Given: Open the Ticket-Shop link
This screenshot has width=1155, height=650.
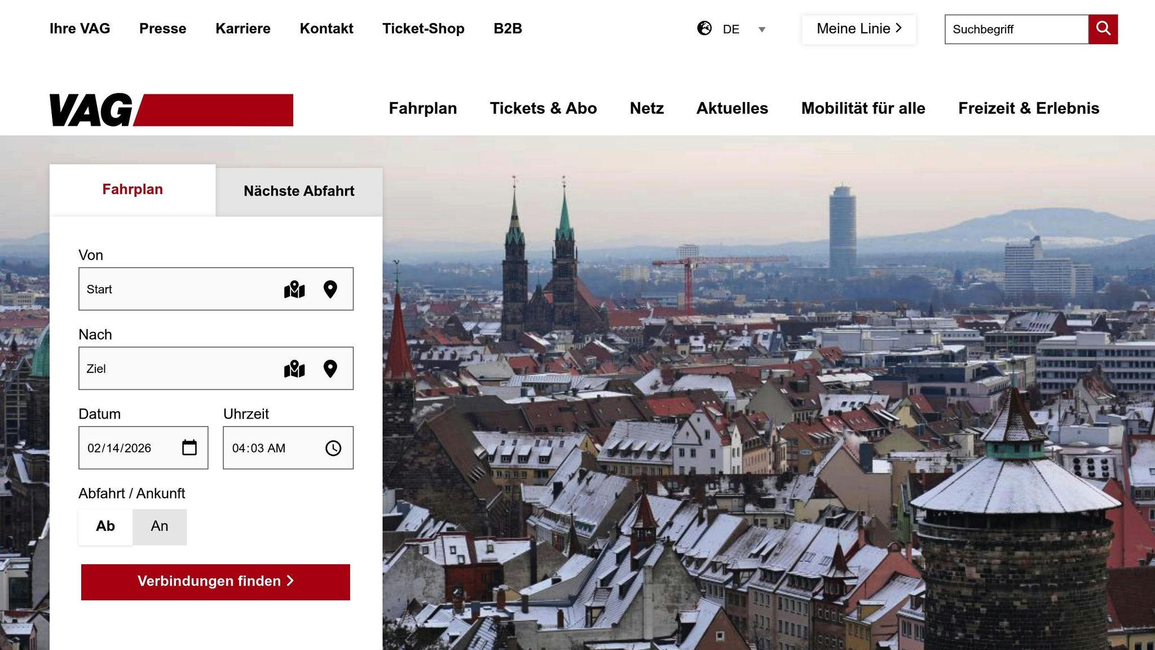Looking at the screenshot, I should tap(424, 29).
